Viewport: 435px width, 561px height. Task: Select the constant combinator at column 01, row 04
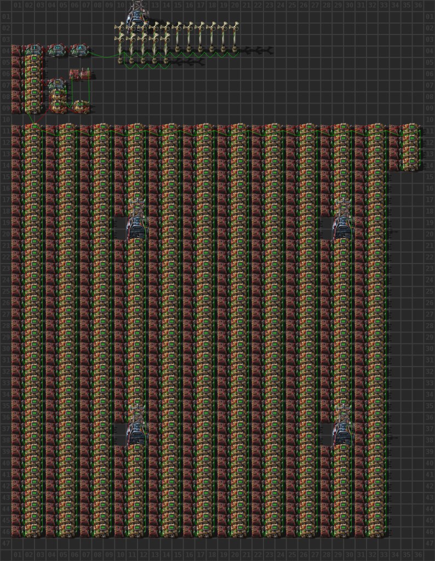pos(17,50)
